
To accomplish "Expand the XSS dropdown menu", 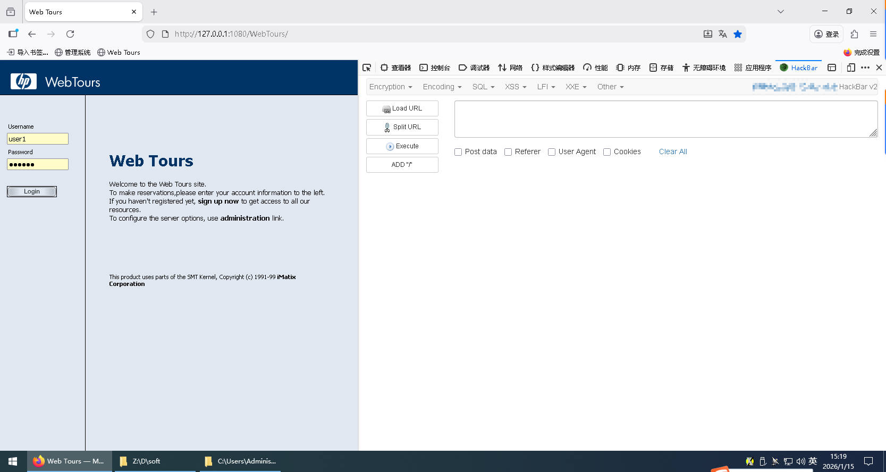I will coord(516,87).
